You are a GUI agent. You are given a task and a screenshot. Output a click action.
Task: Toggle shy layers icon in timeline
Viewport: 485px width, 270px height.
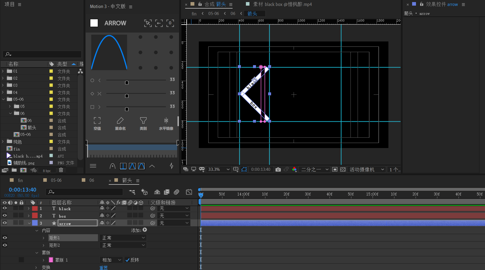pos(157,192)
